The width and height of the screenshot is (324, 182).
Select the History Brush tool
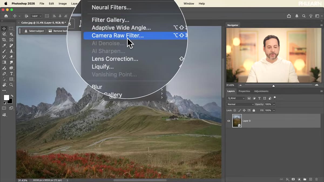(x=4, y=57)
